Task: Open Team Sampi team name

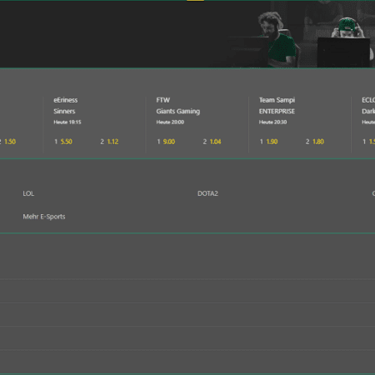Action: (277, 100)
